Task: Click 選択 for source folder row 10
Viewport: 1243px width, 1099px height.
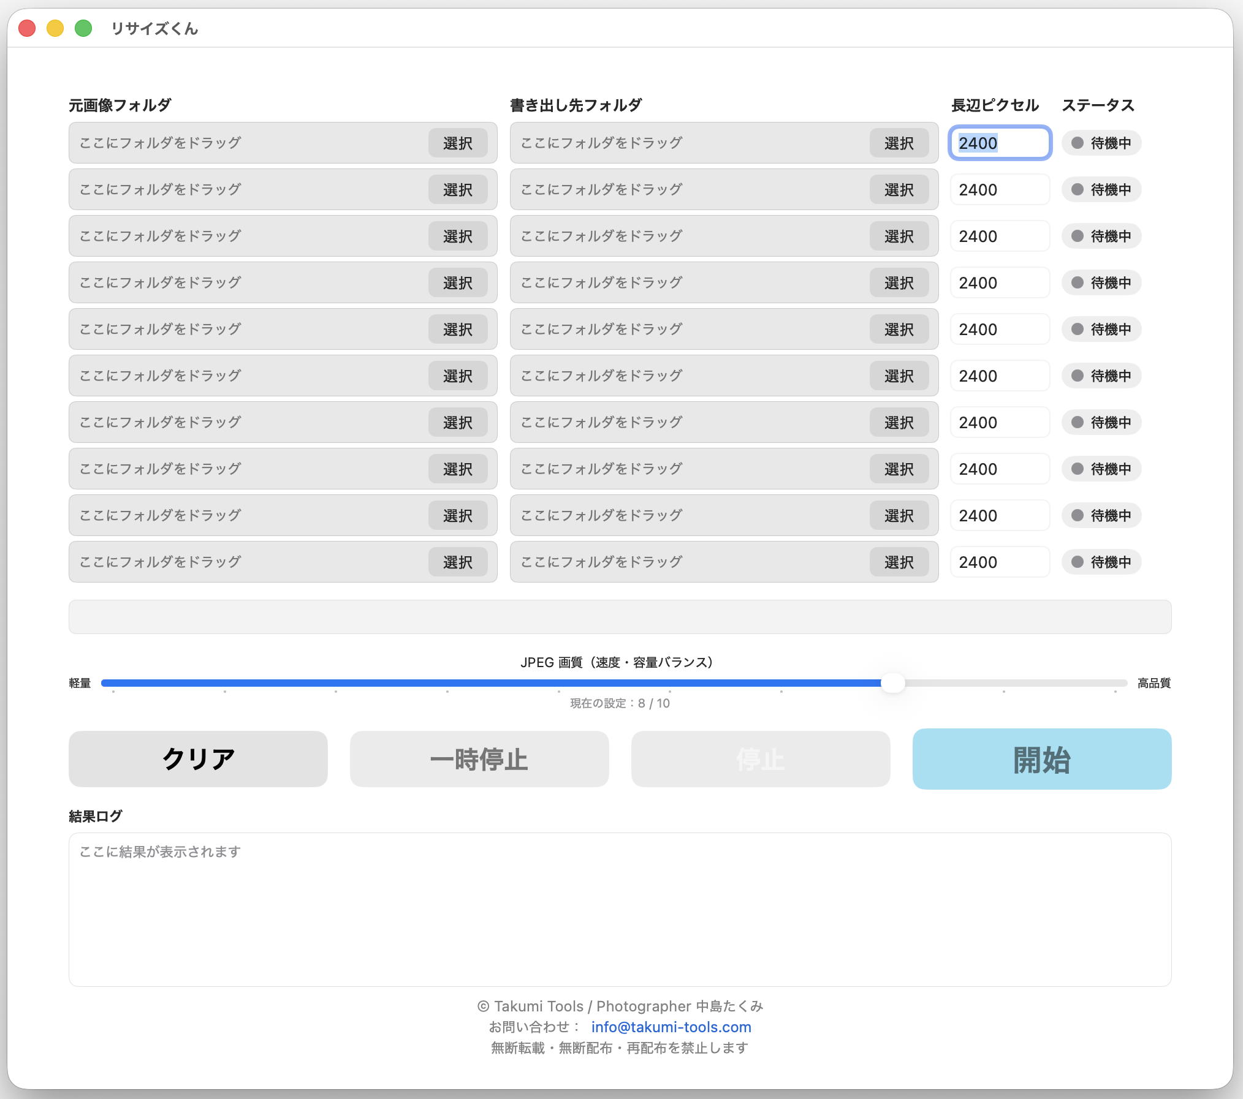Action: click(458, 562)
